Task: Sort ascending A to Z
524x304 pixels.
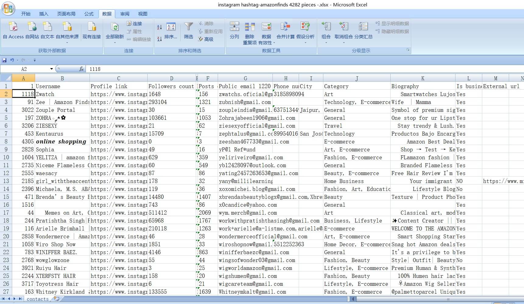Action: (x=159, y=27)
